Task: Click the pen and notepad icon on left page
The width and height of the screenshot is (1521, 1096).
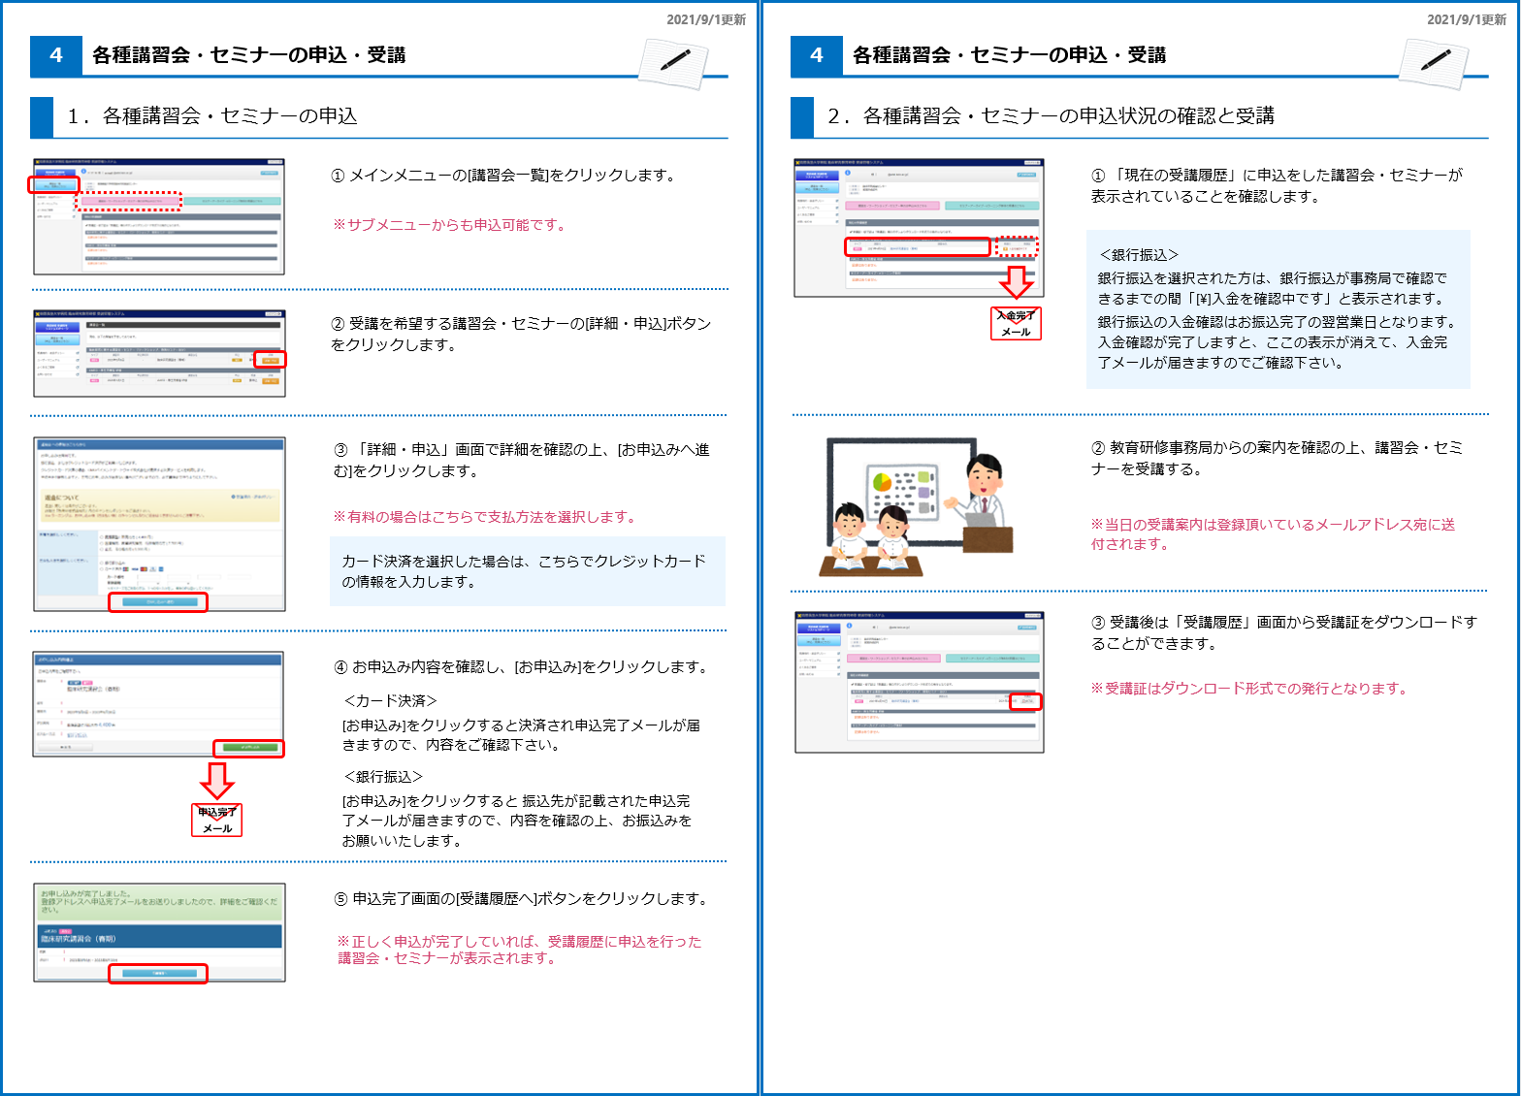Action: coord(674,62)
